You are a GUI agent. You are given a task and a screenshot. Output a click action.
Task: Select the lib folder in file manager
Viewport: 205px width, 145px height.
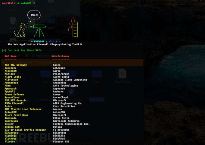click(x=71, y=74)
